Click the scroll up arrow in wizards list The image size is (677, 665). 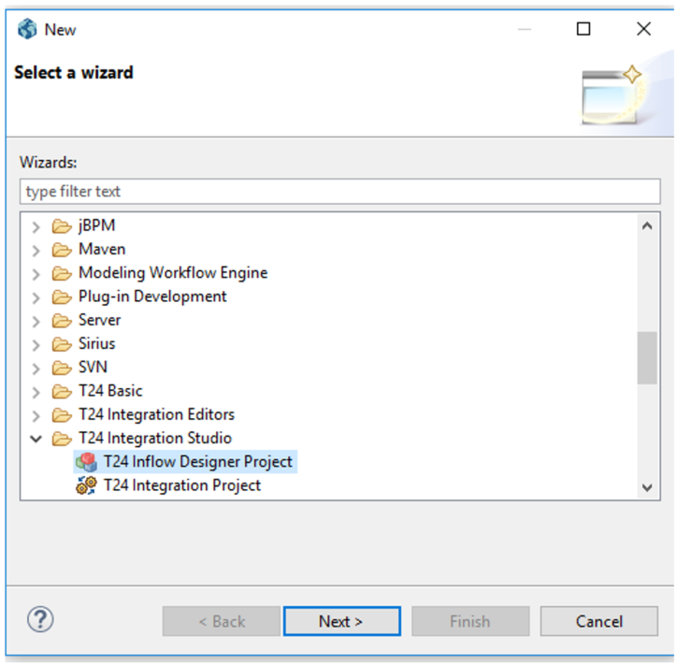(x=647, y=225)
